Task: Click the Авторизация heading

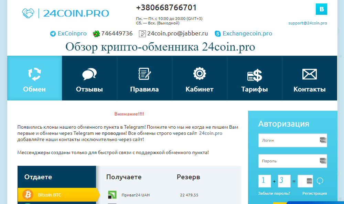Action: 284,124
